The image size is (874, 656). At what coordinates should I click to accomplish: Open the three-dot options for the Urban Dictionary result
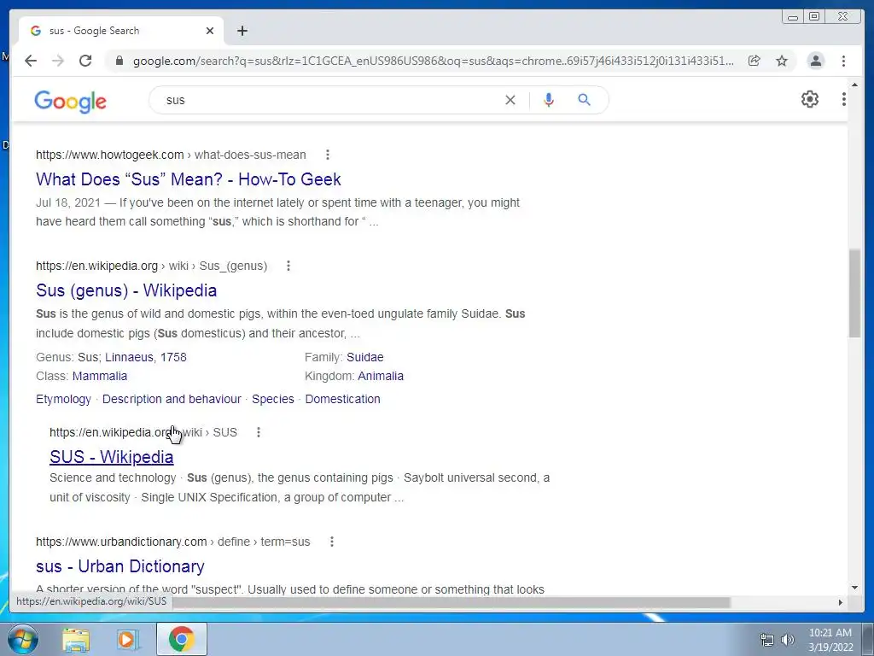(332, 542)
